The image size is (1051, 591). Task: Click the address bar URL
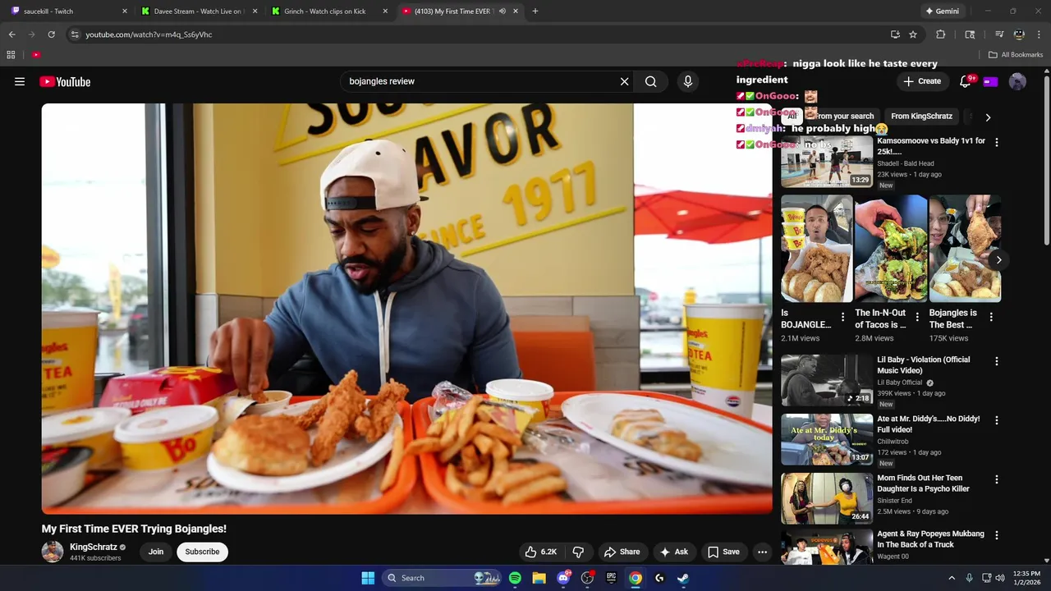click(149, 34)
